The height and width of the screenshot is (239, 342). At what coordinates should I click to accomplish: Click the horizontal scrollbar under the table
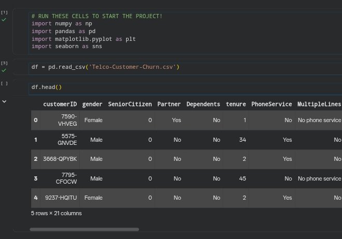84,230
